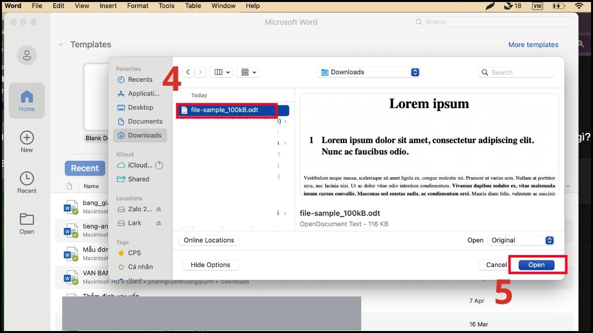This screenshot has height=333, width=593.
Task: Open the Window menu
Action: [x=223, y=6]
